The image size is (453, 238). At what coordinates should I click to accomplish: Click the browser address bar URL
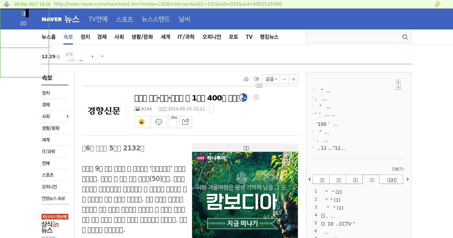(x=168, y=4)
